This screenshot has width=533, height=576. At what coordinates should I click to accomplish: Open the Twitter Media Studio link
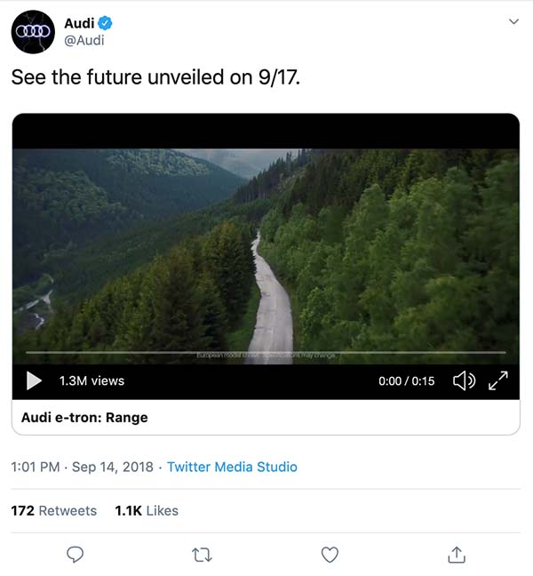(232, 467)
